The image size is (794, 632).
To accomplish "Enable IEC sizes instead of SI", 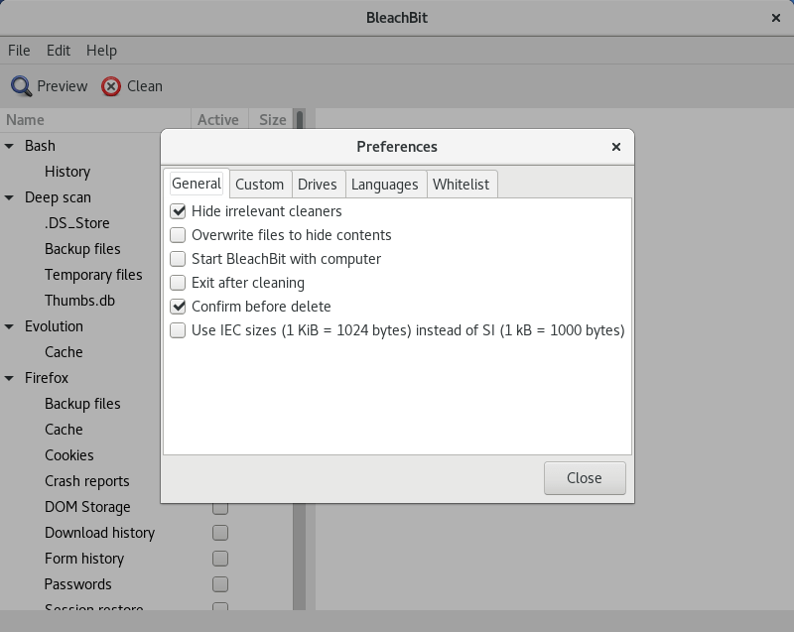I will click(x=178, y=330).
